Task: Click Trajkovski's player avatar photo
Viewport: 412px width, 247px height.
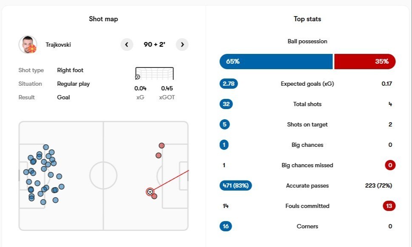Action: pos(28,45)
